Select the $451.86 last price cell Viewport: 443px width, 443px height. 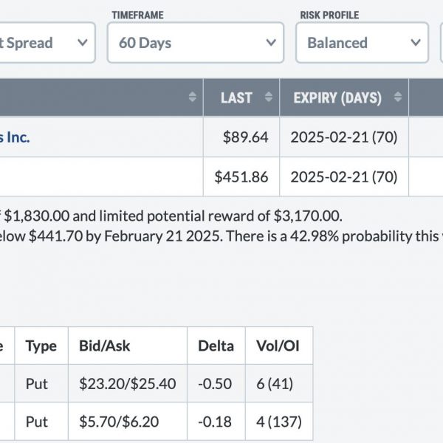click(241, 177)
